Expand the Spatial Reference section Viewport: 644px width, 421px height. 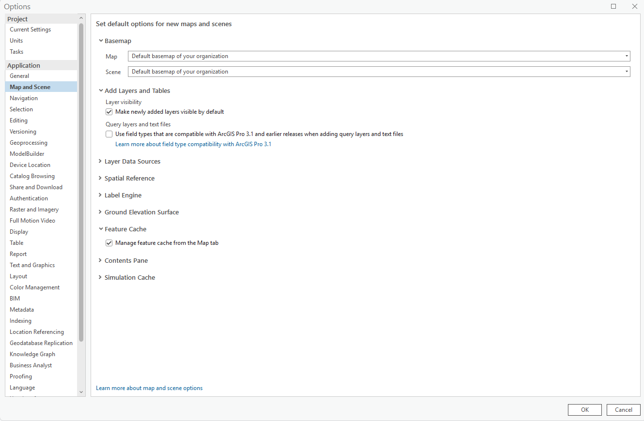coord(100,178)
